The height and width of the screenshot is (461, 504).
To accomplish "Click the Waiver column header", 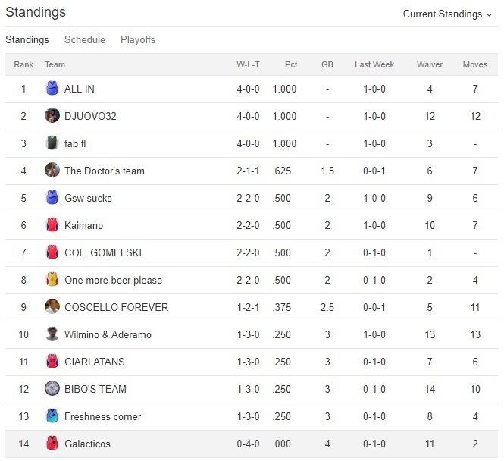I will click(430, 64).
